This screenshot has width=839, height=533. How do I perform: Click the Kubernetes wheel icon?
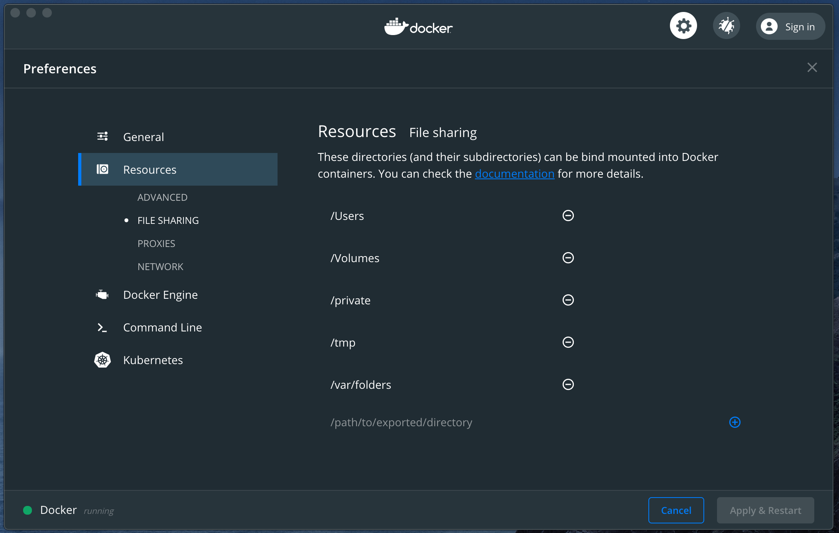[102, 360]
